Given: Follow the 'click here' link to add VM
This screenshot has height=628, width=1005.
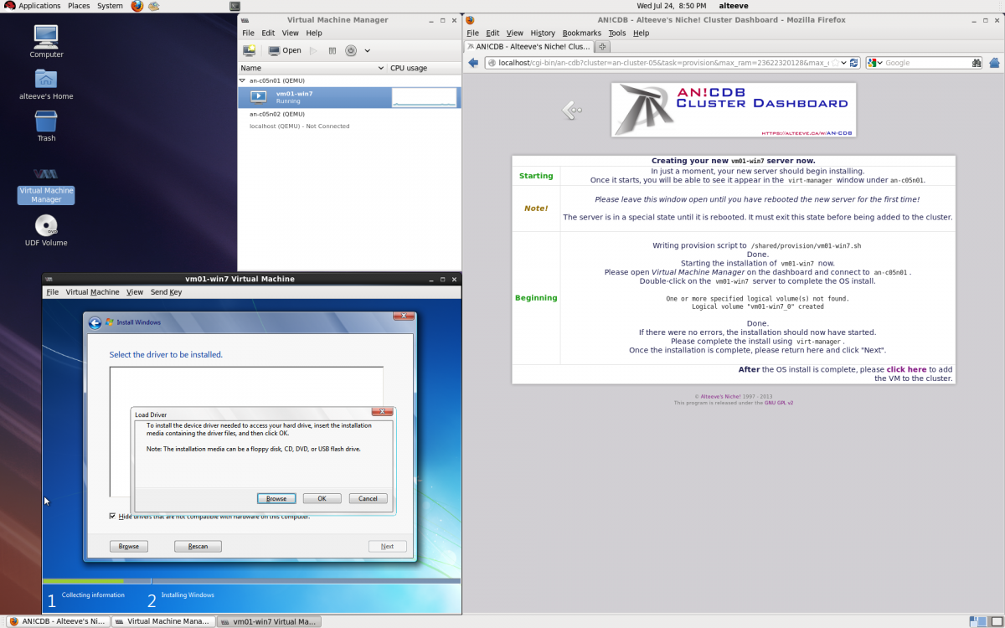Looking at the screenshot, I should click(906, 369).
